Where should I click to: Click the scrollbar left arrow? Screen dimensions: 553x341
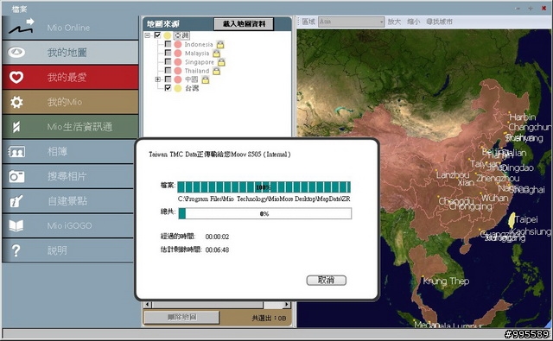[x=148, y=305]
